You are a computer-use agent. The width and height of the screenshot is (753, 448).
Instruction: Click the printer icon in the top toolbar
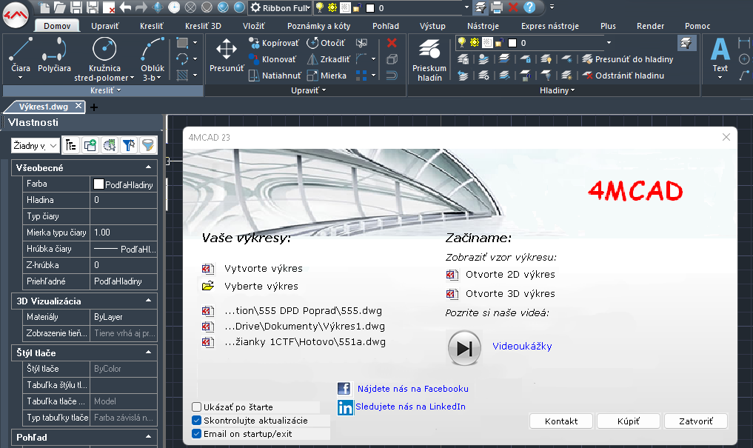pyautogui.click(x=497, y=7)
